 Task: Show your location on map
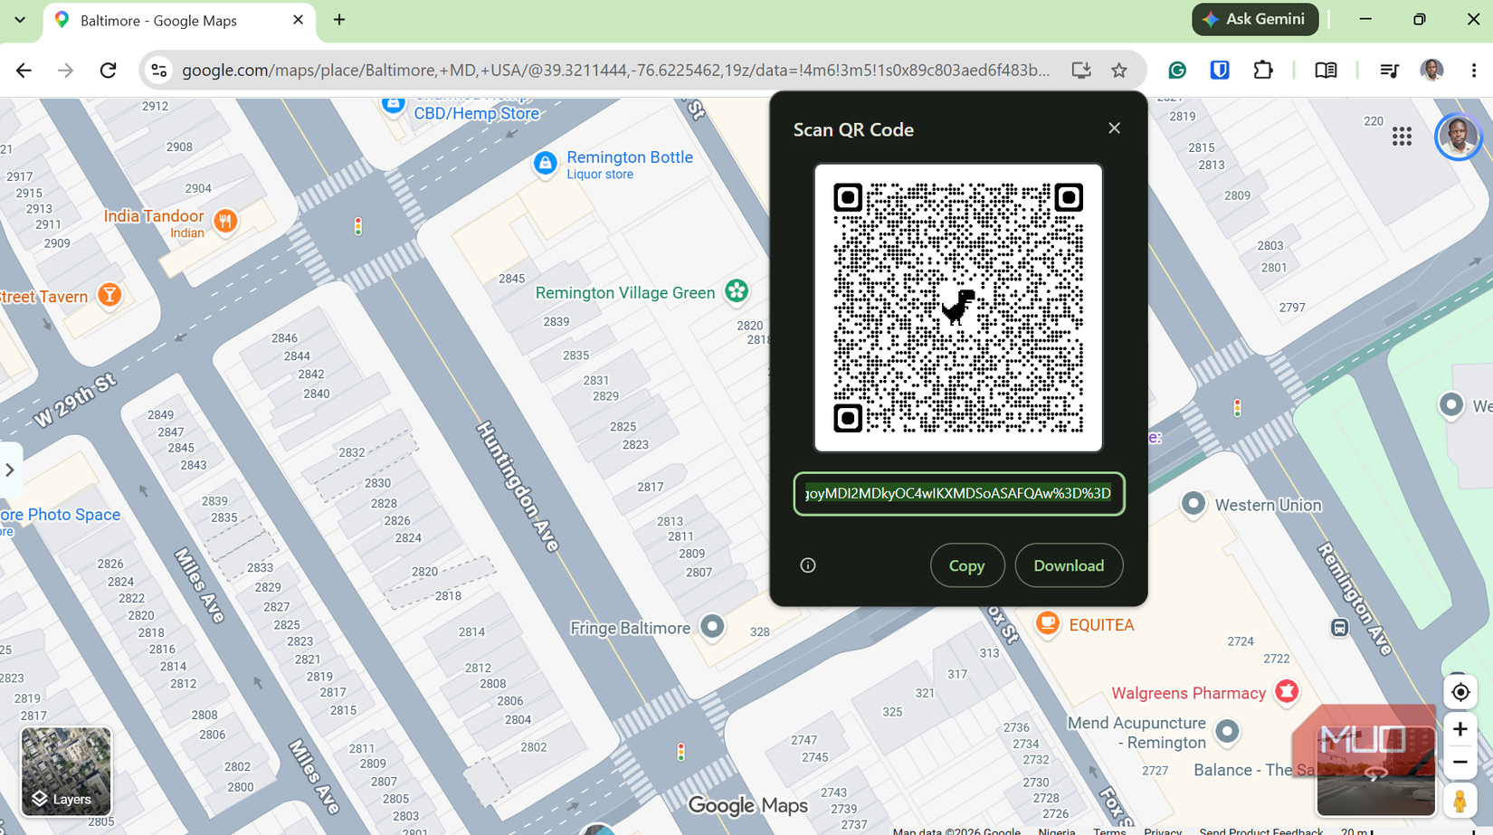(1460, 692)
